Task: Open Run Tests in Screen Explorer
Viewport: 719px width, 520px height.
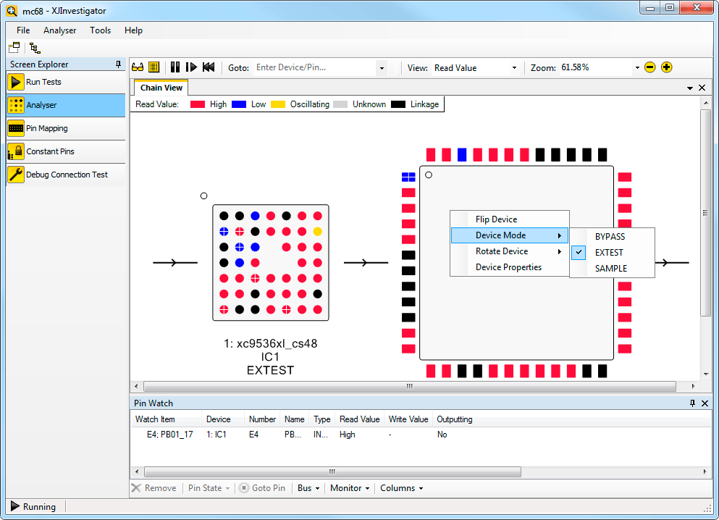Action: pyautogui.click(x=66, y=82)
